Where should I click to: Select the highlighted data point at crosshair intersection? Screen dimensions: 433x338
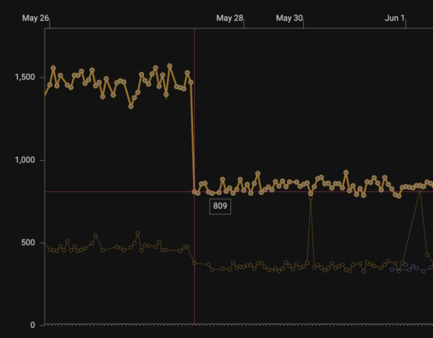tap(195, 192)
